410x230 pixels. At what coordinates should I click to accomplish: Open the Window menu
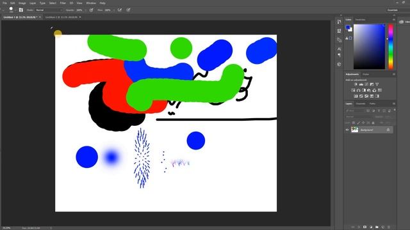pos(91,3)
